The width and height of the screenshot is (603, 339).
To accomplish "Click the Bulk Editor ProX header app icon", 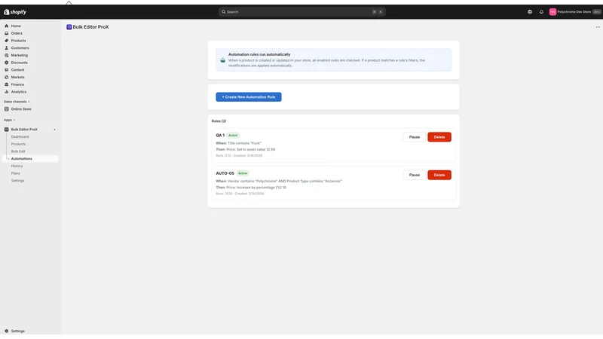I will (69, 27).
